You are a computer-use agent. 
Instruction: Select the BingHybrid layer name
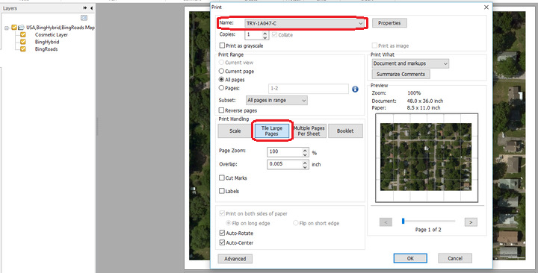pyautogui.click(x=47, y=42)
